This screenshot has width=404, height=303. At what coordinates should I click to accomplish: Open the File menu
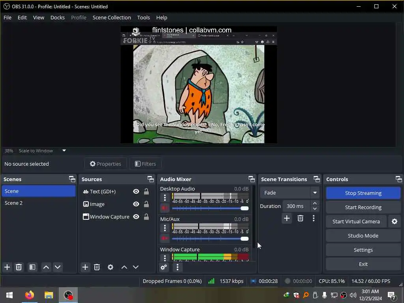point(7,17)
